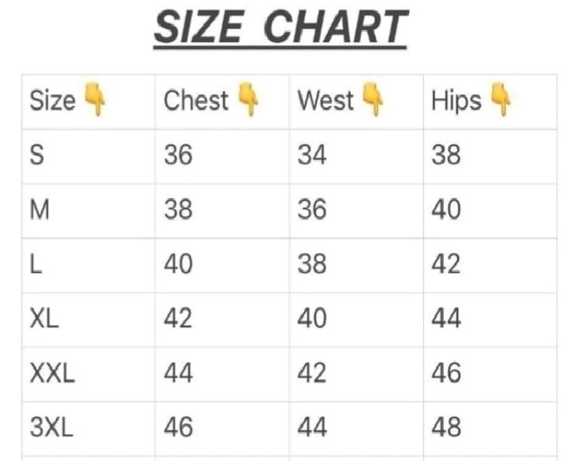Click the XL size row label

(44, 319)
